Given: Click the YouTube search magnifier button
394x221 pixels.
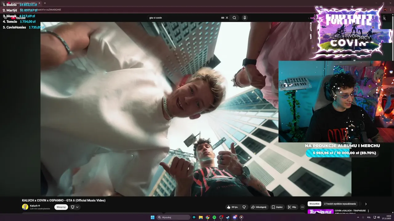Looking at the screenshot, I should point(234,18).
